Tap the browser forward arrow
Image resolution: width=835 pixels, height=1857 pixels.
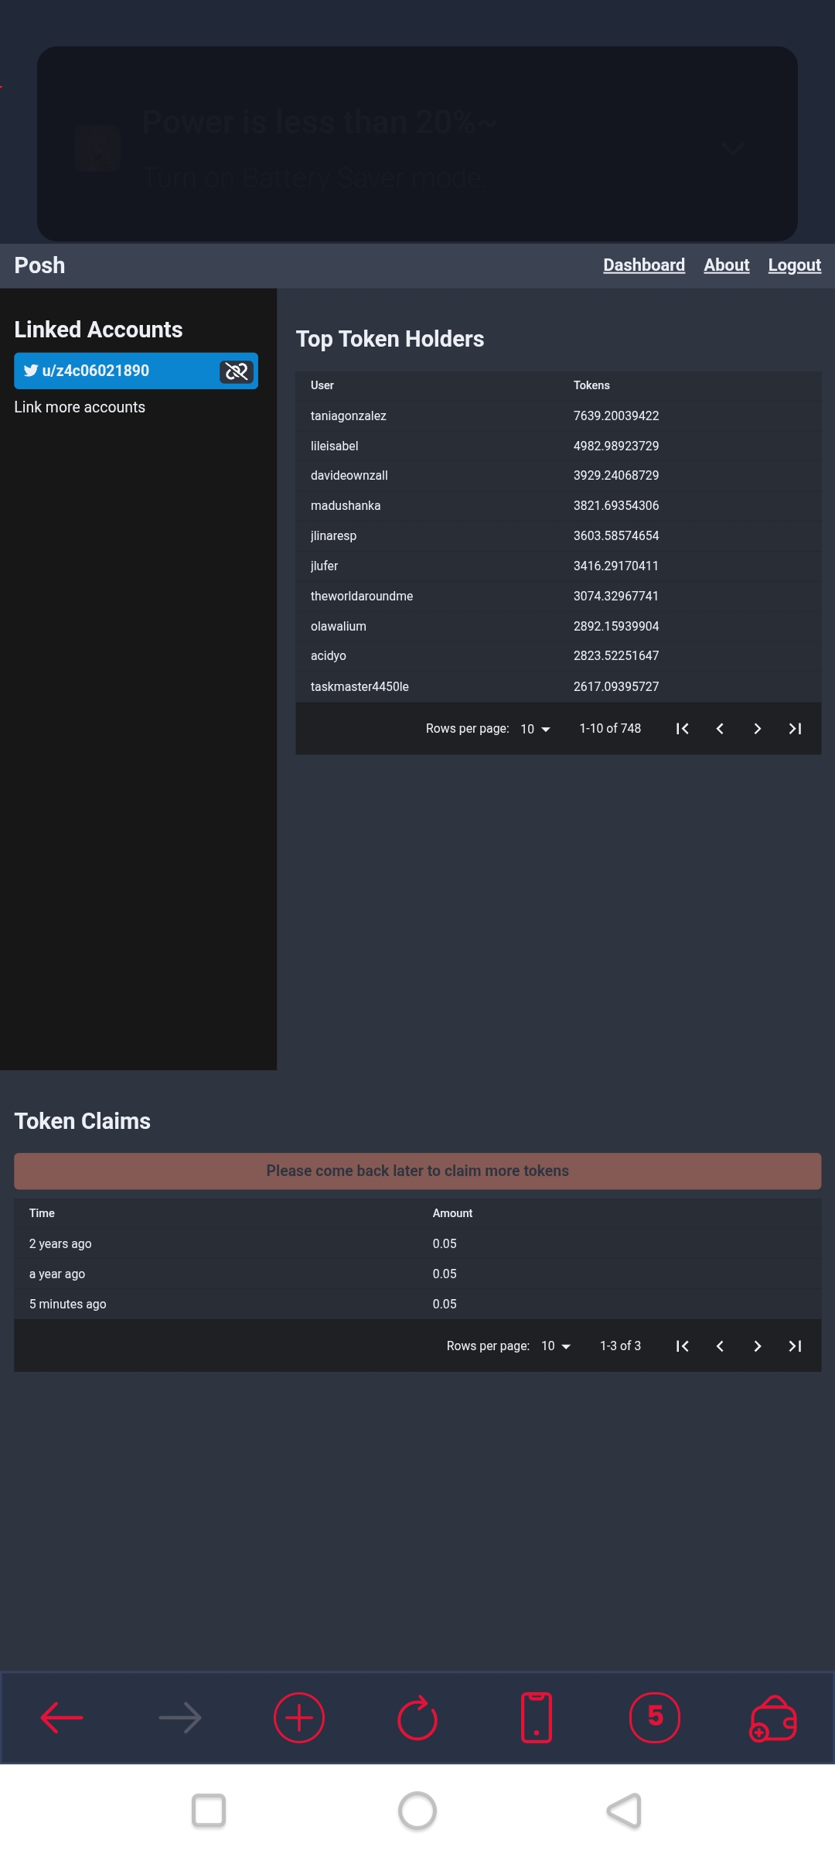[x=180, y=1718]
